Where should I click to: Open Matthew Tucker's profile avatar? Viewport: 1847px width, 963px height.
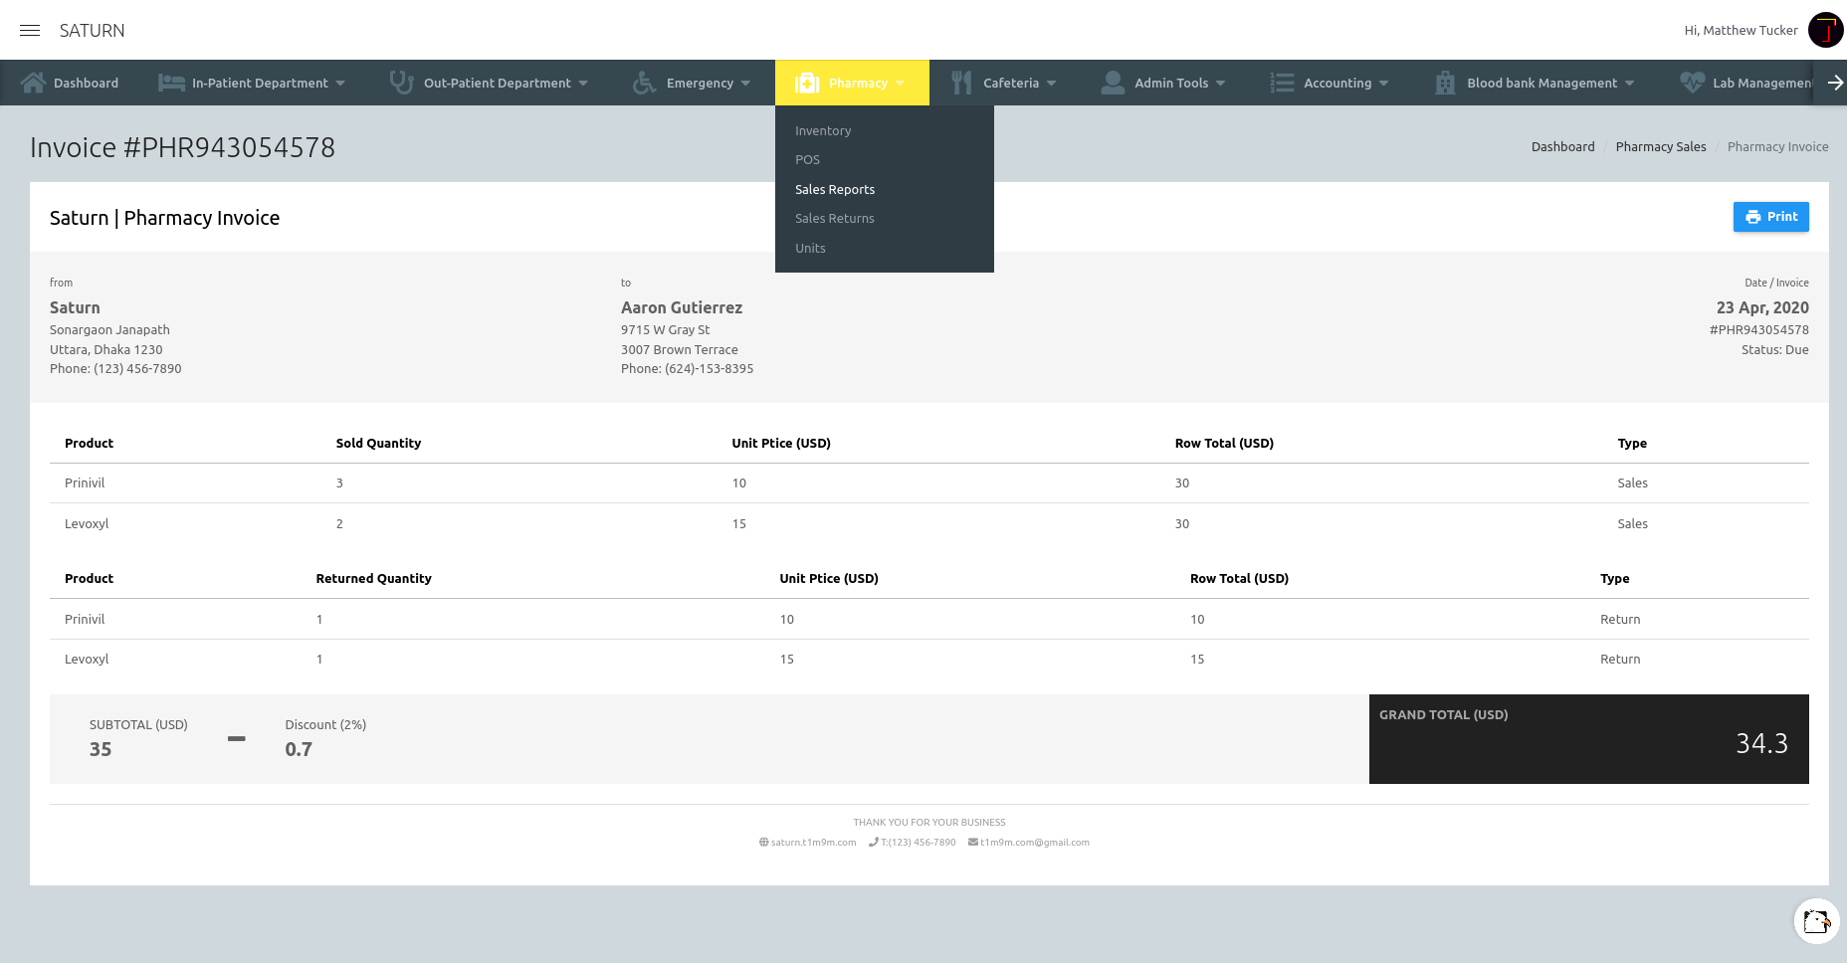(1826, 30)
